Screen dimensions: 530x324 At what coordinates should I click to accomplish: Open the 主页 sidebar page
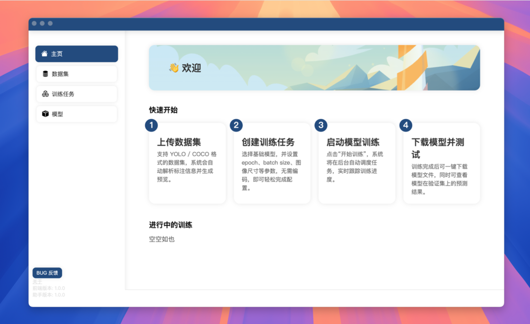pyautogui.click(x=77, y=54)
